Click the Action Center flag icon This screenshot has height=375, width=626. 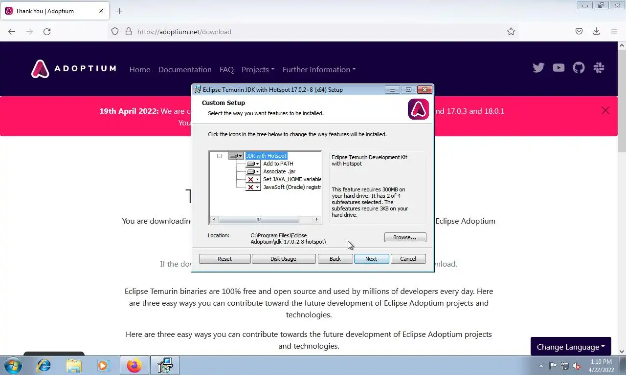click(x=553, y=366)
